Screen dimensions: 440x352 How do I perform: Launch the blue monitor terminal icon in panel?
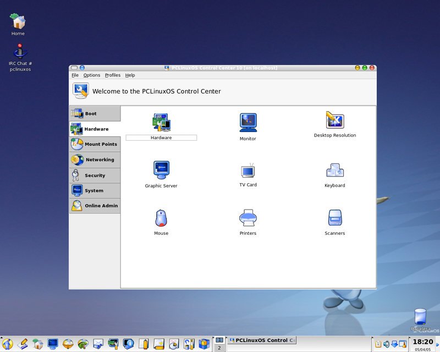(53, 344)
